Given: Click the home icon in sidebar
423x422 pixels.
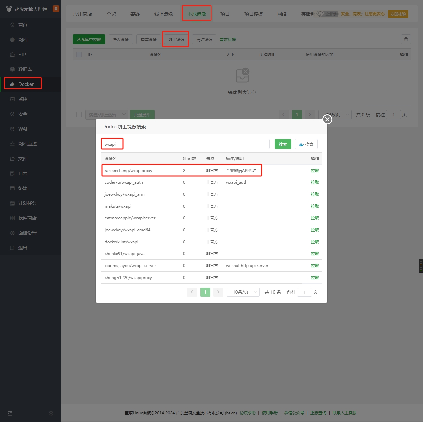Looking at the screenshot, I should pyautogui.click(x=12, y=25).
